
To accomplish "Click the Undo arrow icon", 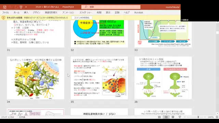I will pyautogui.click(x=10, y=7).
